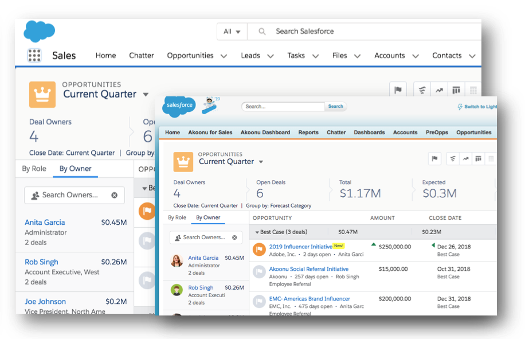Select By Role tab in front window
The image size is (525, 339).
(x=177, y=217)
